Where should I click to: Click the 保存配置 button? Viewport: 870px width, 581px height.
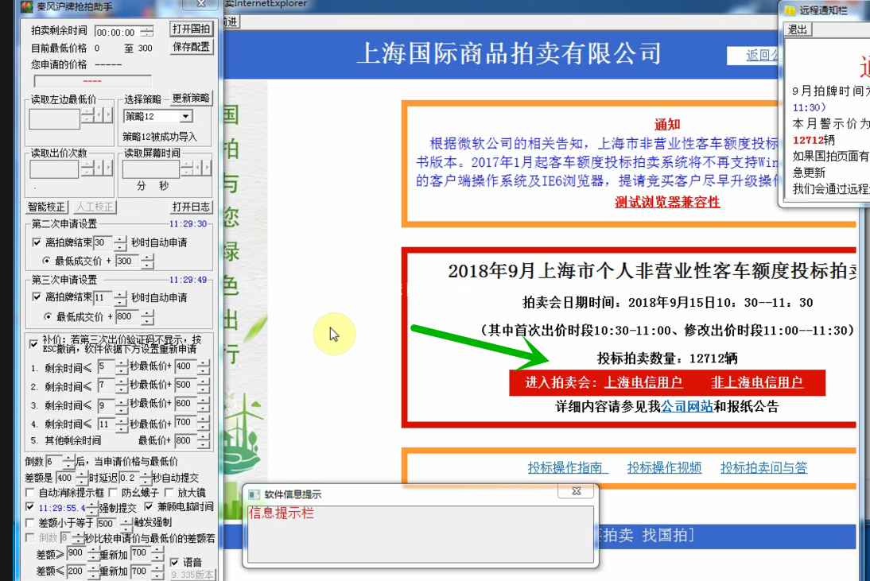coord(192,47)
